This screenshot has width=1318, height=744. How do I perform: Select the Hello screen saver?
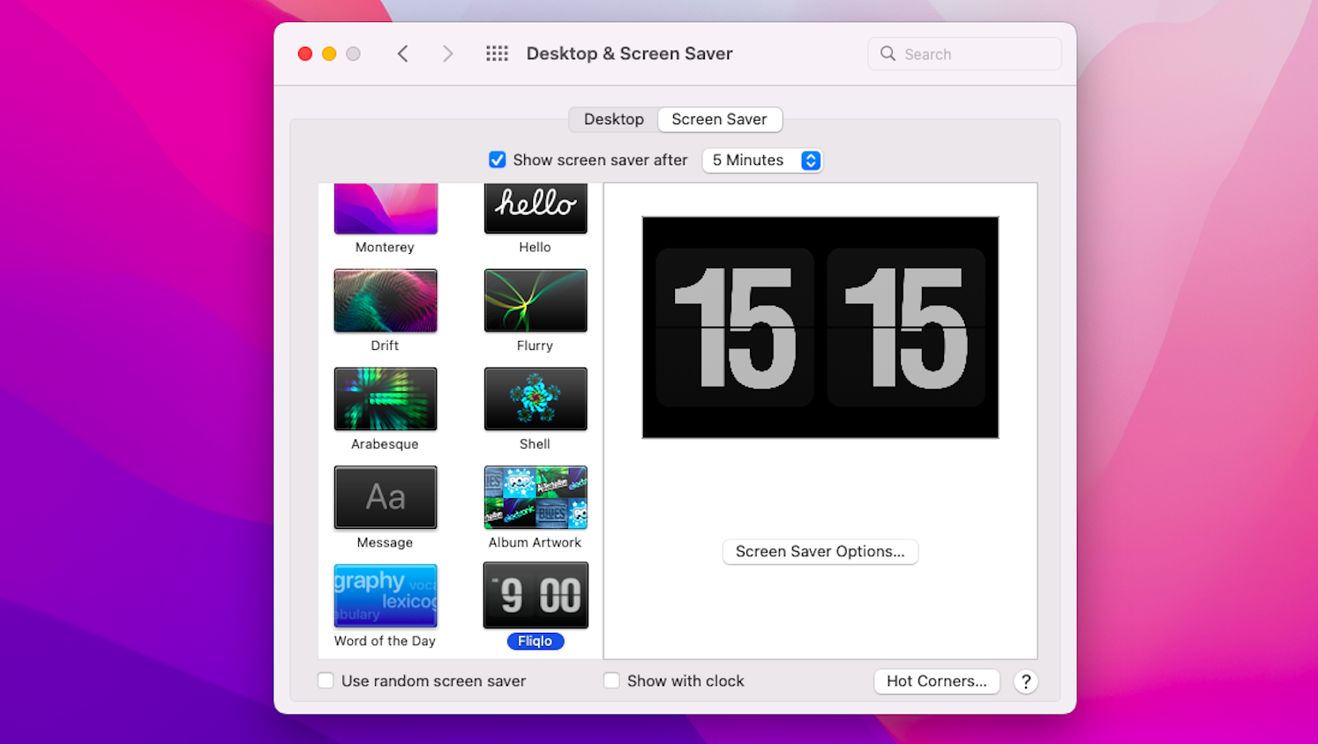(535, 207)
